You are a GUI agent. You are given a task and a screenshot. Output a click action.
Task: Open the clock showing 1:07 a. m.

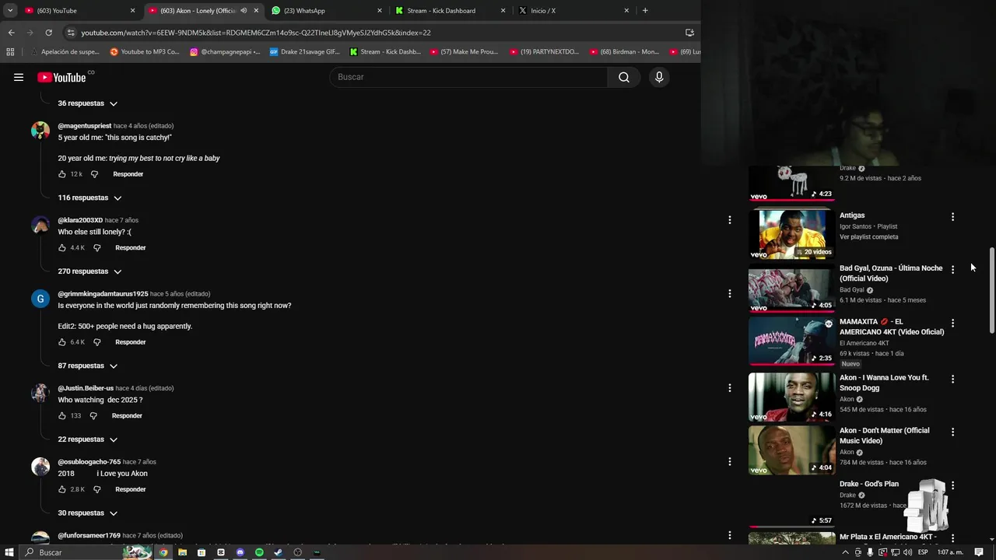tap(950, 552)
